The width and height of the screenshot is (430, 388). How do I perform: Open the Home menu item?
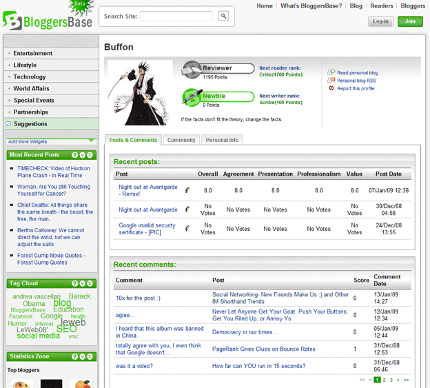[x=265, y=6]
